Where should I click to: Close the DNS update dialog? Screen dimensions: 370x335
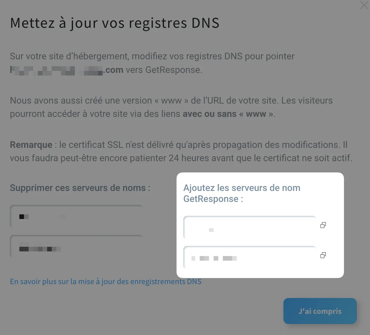point(364,5)
